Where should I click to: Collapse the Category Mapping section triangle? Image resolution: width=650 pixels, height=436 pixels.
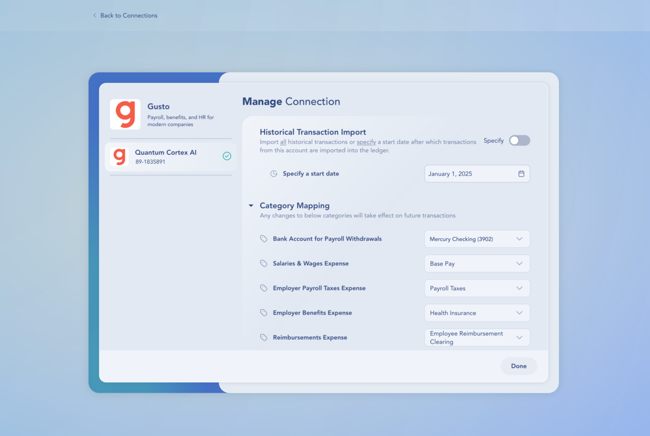point(251,206)
